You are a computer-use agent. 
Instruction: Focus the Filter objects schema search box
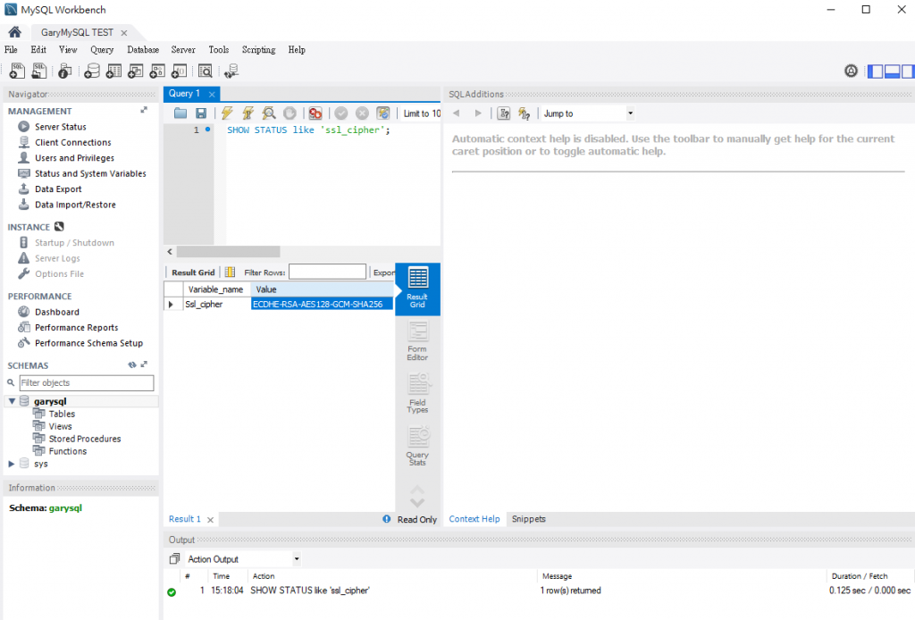[87, 382]
